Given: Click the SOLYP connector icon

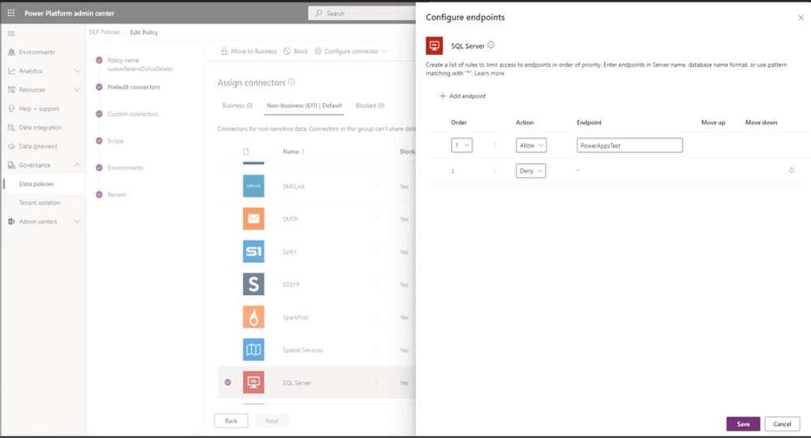Looking at the screenshot, I should click(x=253, y=285).
